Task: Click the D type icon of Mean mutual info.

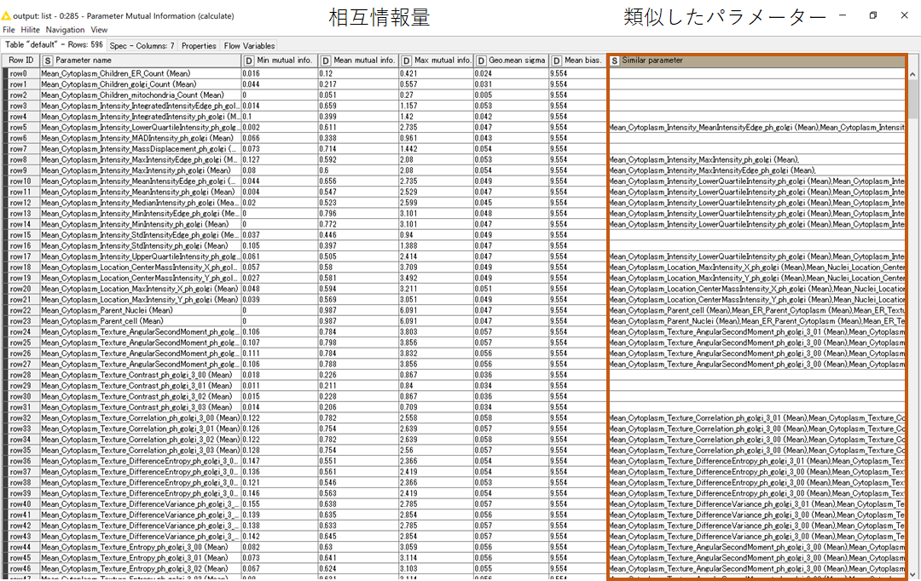Action: click(326, 61)
